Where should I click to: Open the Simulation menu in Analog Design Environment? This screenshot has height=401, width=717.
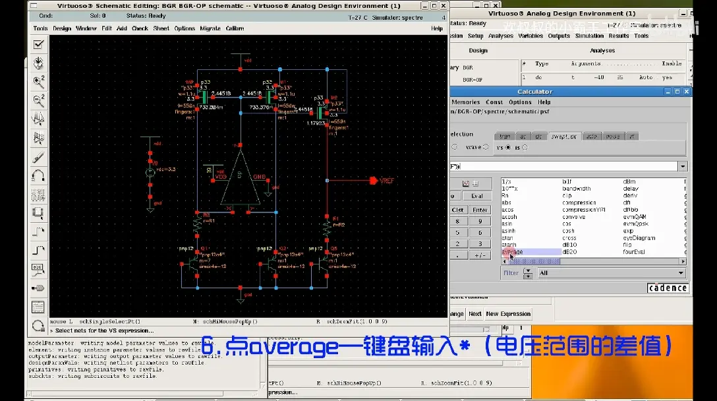589,36
